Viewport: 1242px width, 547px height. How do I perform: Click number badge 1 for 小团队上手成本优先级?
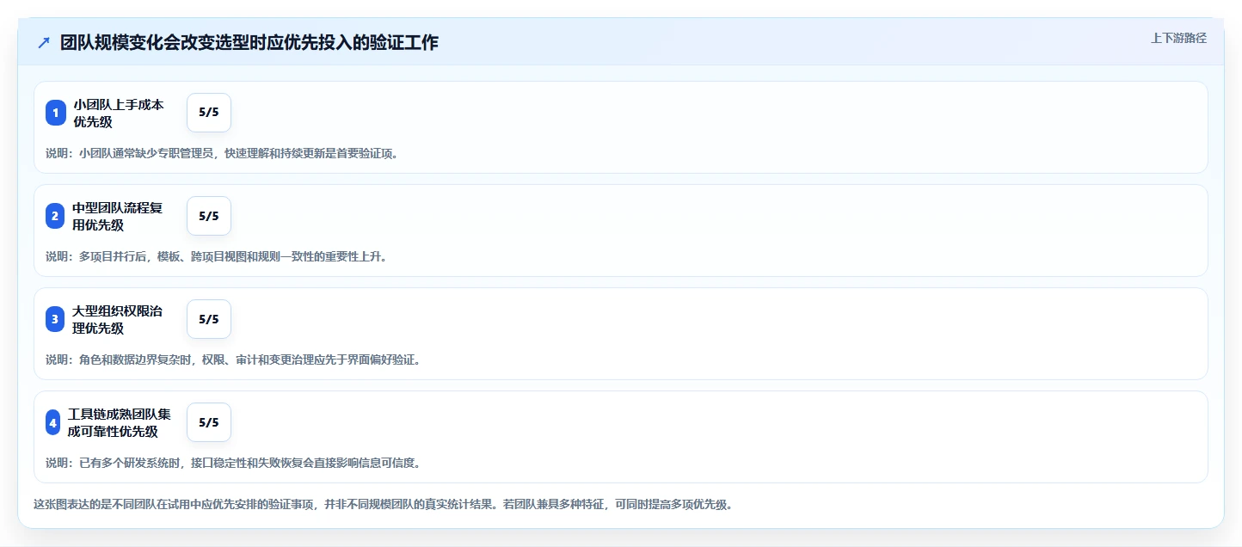point(55,113)
